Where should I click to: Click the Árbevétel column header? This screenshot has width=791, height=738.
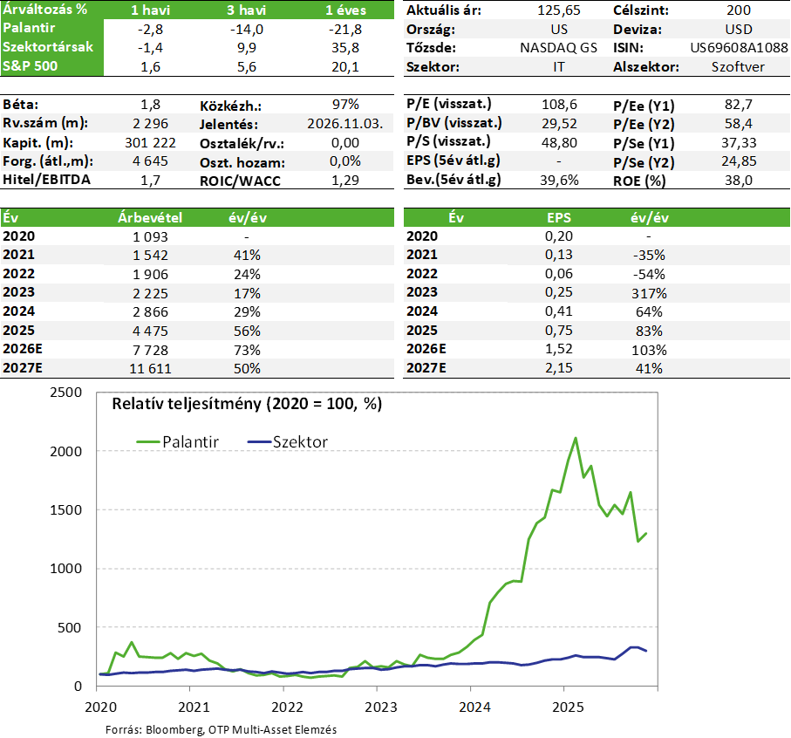(x=150, y=217)
